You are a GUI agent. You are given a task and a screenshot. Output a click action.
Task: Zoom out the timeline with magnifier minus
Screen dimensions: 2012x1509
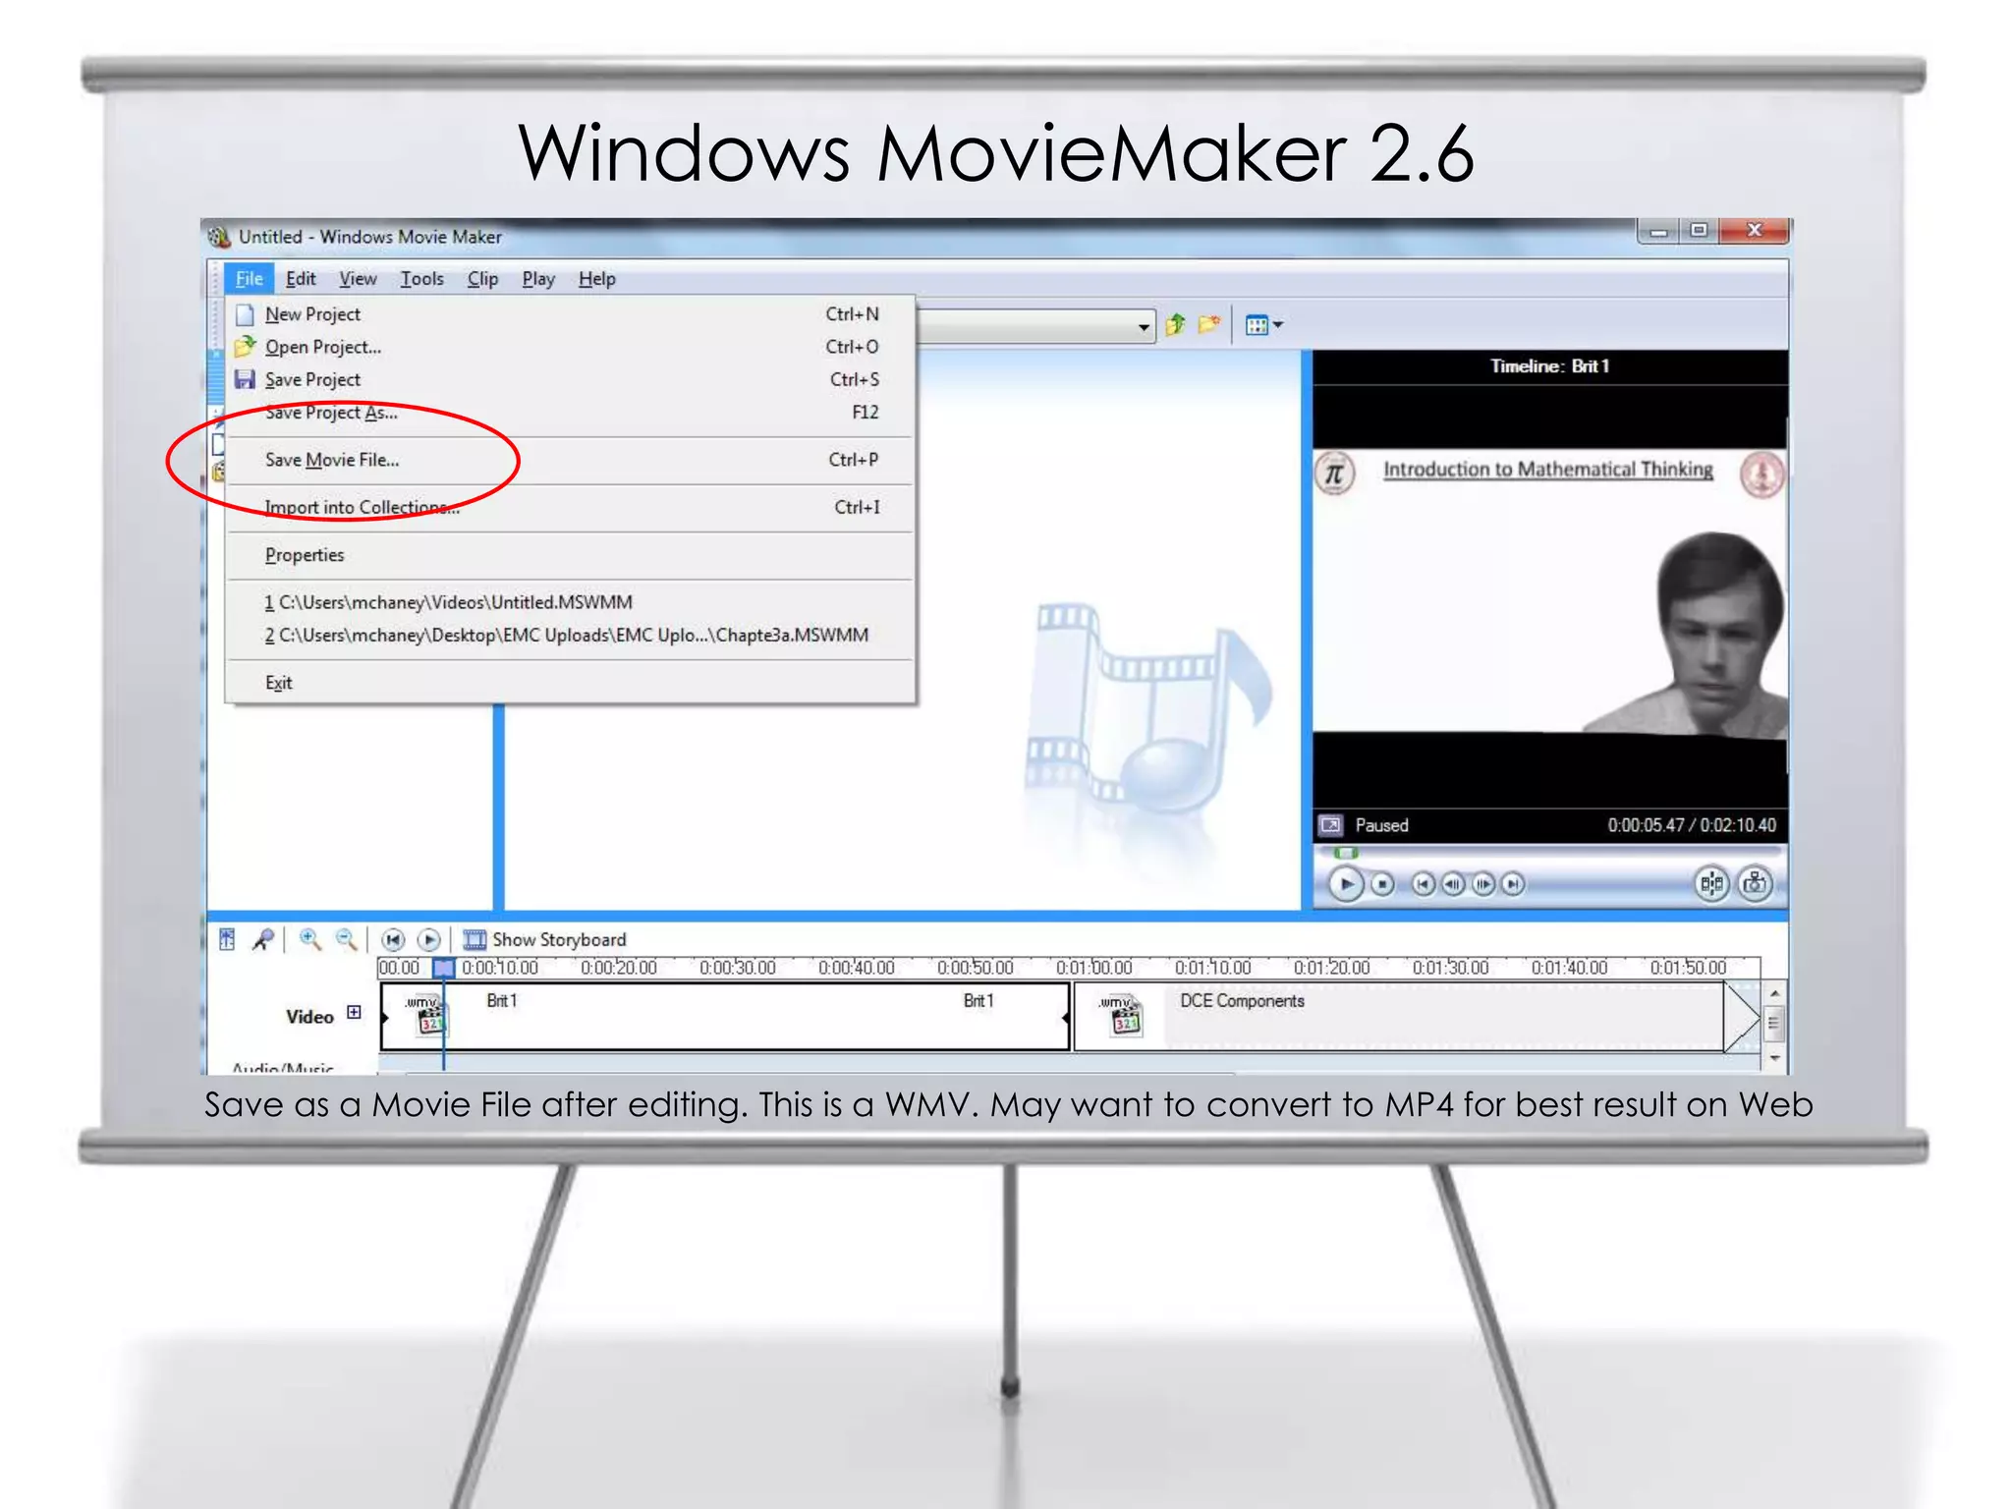point(346,939)
